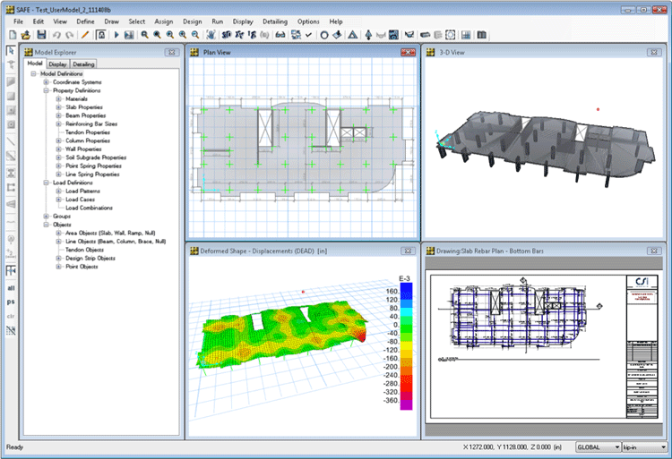Screen dimensions: 672x459
Task: Close the Model Explorer panel
Action: point(172,52)
